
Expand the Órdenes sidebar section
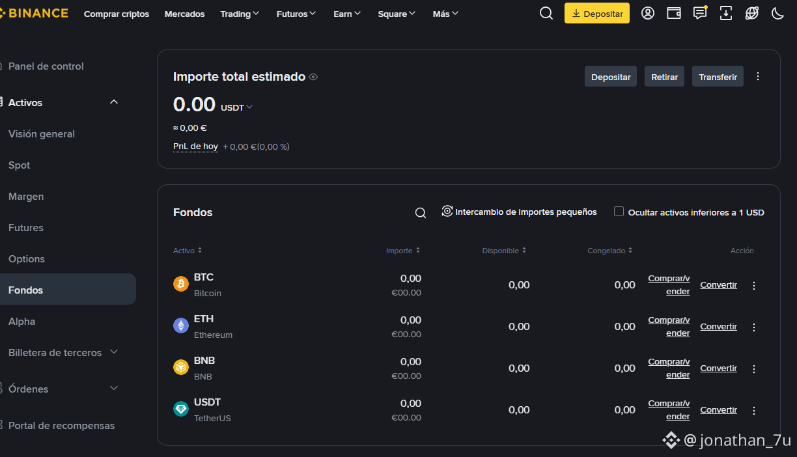[x=114, y=389]
